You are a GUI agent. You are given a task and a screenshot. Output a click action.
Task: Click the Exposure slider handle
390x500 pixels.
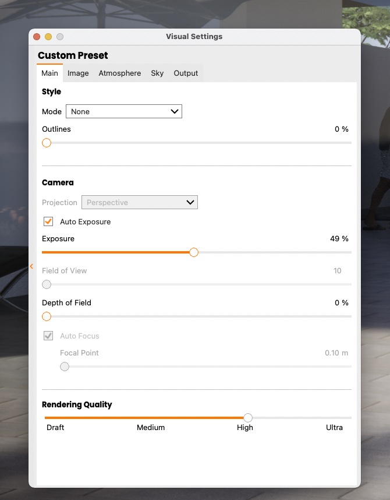(194, 252)
